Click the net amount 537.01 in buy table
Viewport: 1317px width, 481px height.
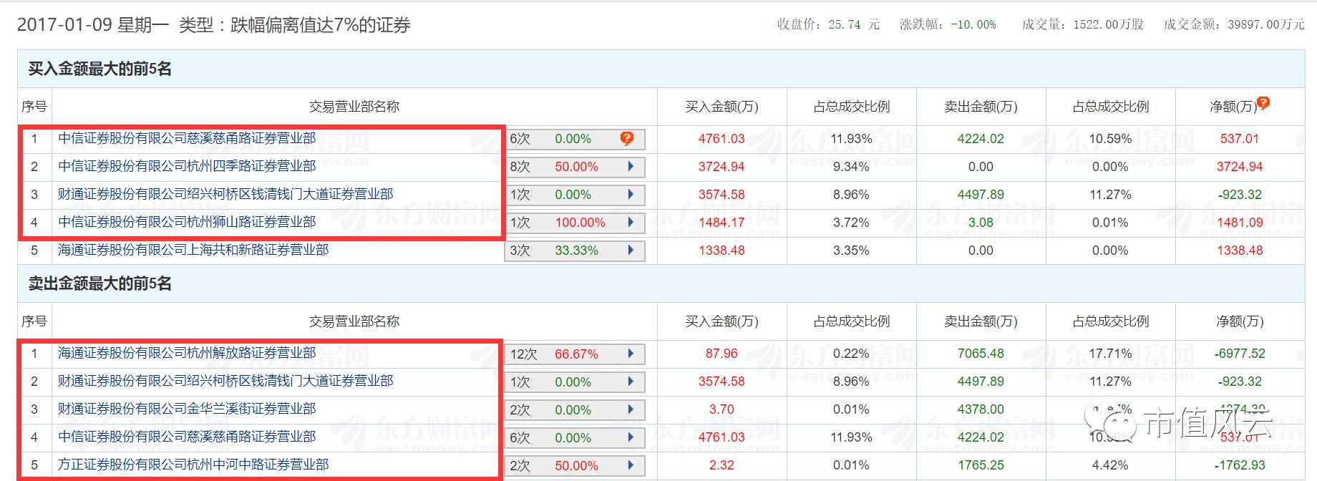pos(1240,139)
